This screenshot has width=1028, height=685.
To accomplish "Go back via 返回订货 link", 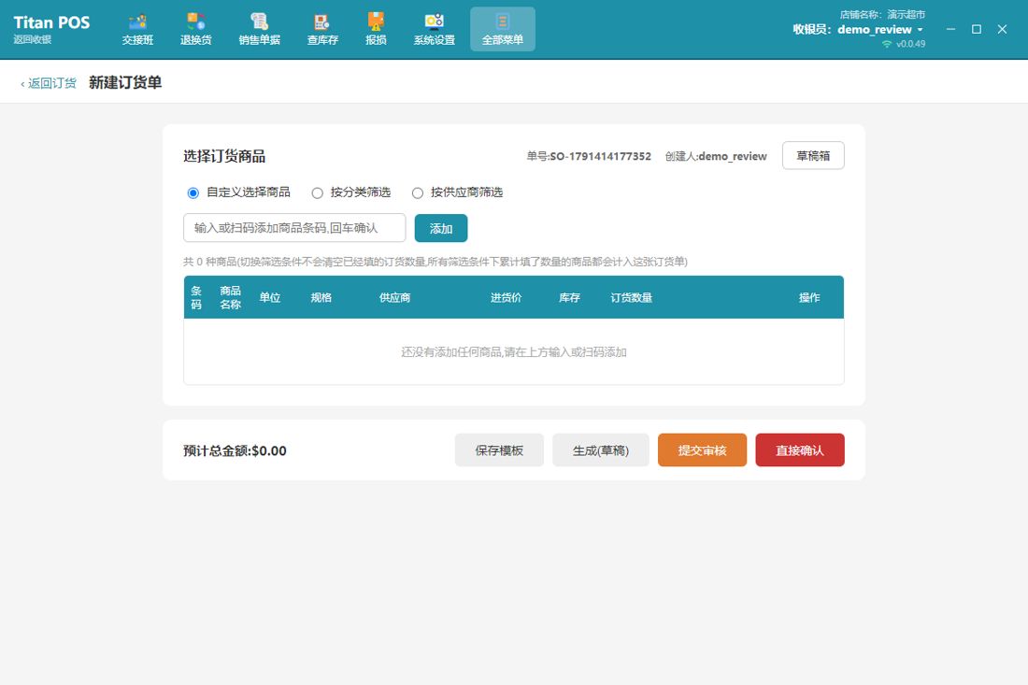I will pos(49,83).
